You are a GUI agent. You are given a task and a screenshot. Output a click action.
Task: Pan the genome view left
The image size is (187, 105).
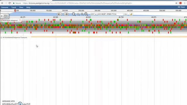(59, 14)
